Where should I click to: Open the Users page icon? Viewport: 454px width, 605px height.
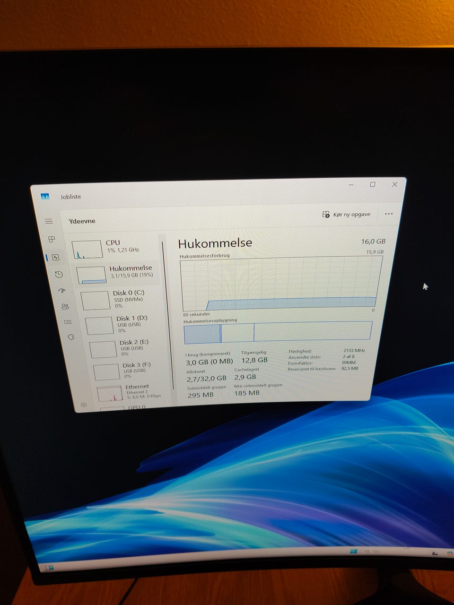pos(65,306)
